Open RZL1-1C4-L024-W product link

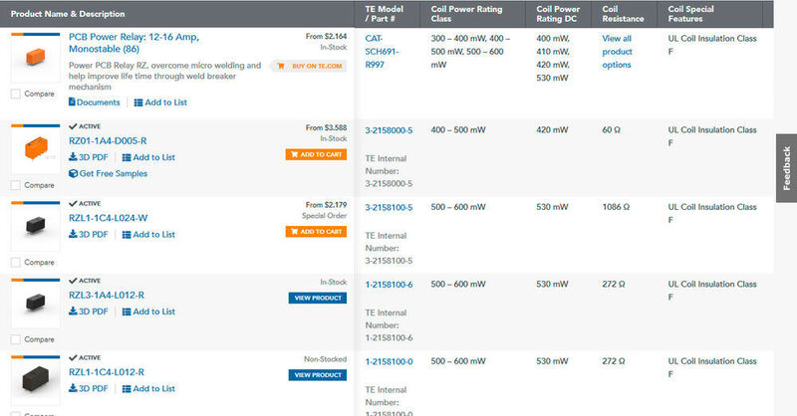pos(109,218)
